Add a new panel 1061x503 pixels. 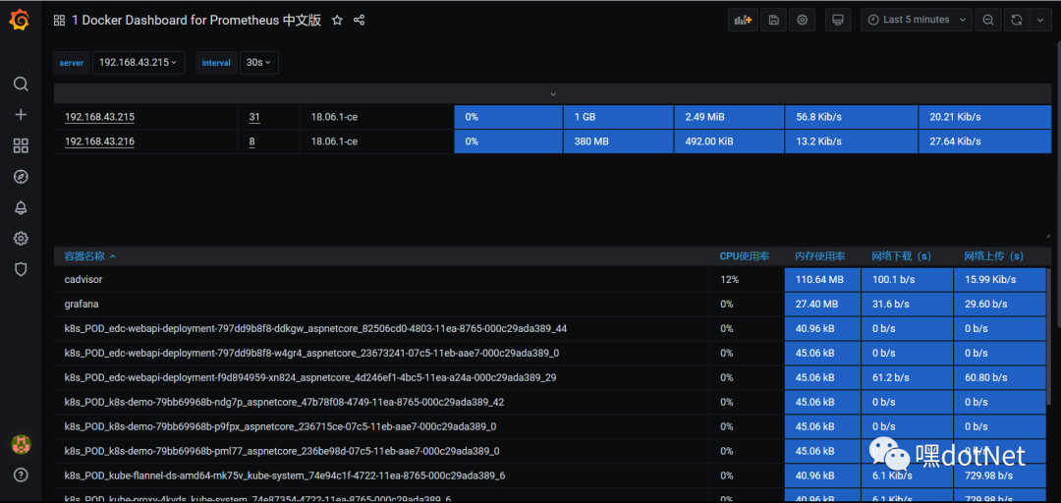coord(743,20)
